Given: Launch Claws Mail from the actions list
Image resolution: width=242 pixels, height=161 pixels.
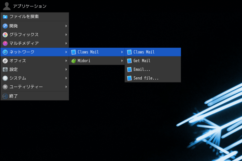Looking at the screenshot, I should (153, 52).
